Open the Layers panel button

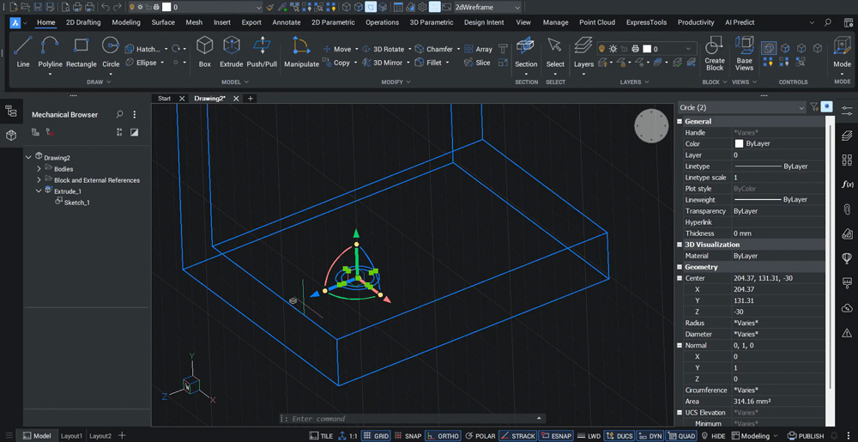pos(583,52)
